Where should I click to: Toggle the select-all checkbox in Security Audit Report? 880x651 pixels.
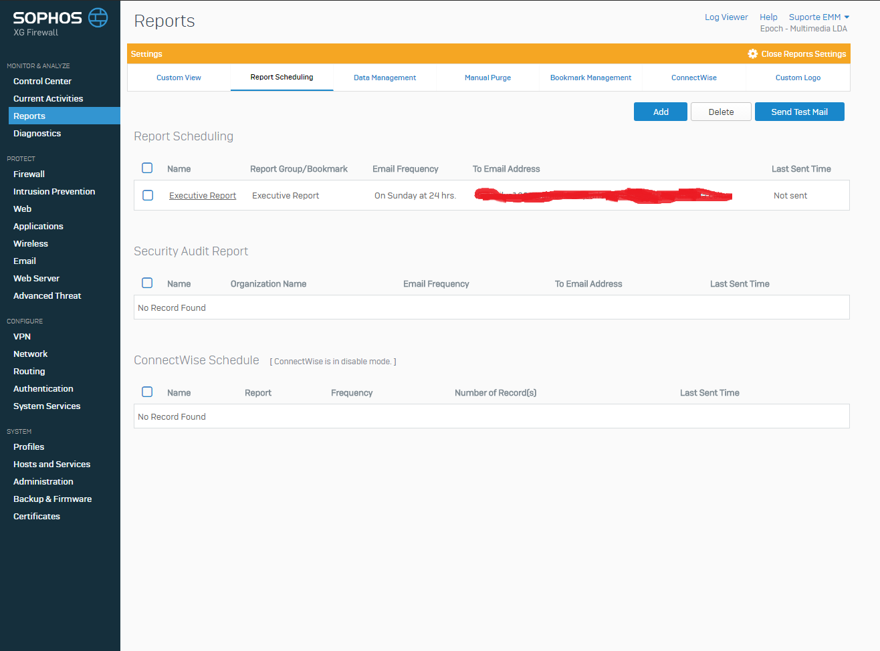(147, 283)
